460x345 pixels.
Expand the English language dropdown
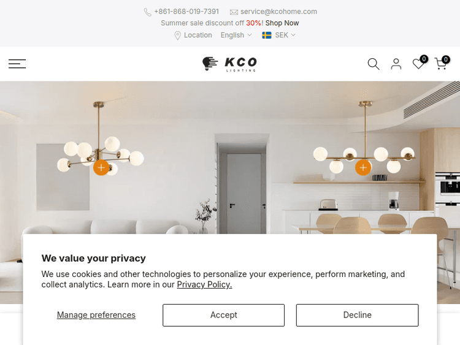[236, 35]
